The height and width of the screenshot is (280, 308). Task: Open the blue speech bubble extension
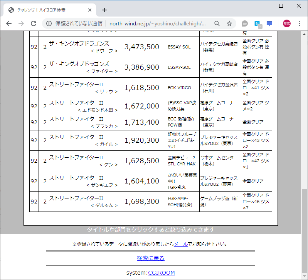point(269,23)
